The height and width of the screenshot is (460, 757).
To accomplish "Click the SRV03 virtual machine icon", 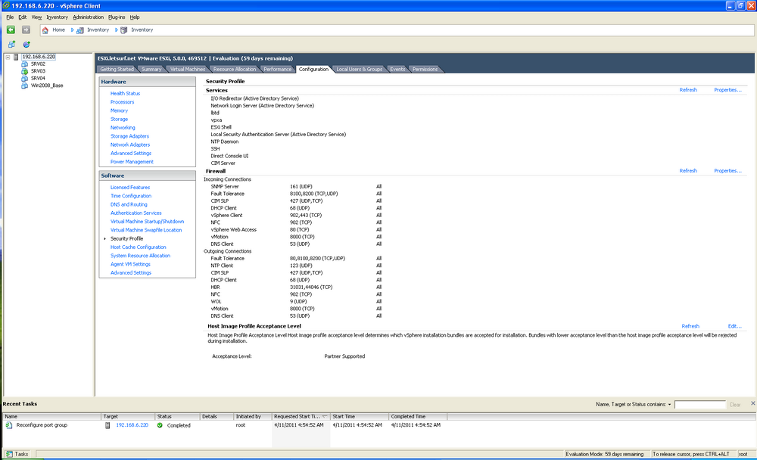I will pos(25,71).
